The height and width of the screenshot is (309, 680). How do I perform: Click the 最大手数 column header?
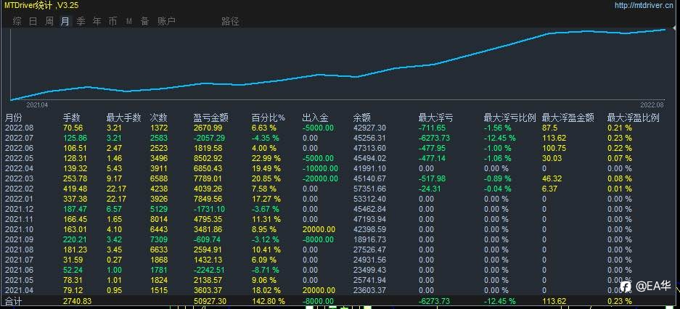click(x=123, y=118)
